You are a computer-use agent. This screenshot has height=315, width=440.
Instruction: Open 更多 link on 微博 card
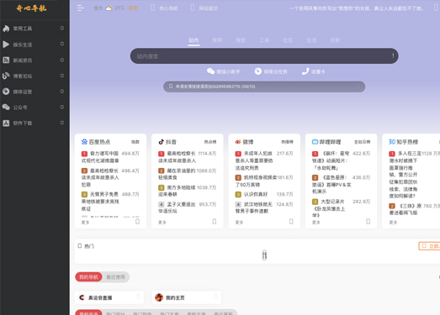(x=239, y=223)
